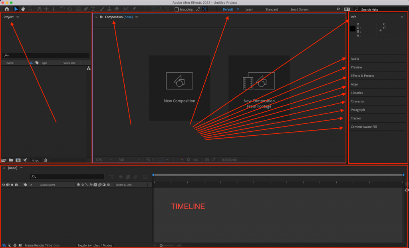409x248 pixels.
Task: Click the New Composition button
Action: pyautogui.click(x=179, y=88)
